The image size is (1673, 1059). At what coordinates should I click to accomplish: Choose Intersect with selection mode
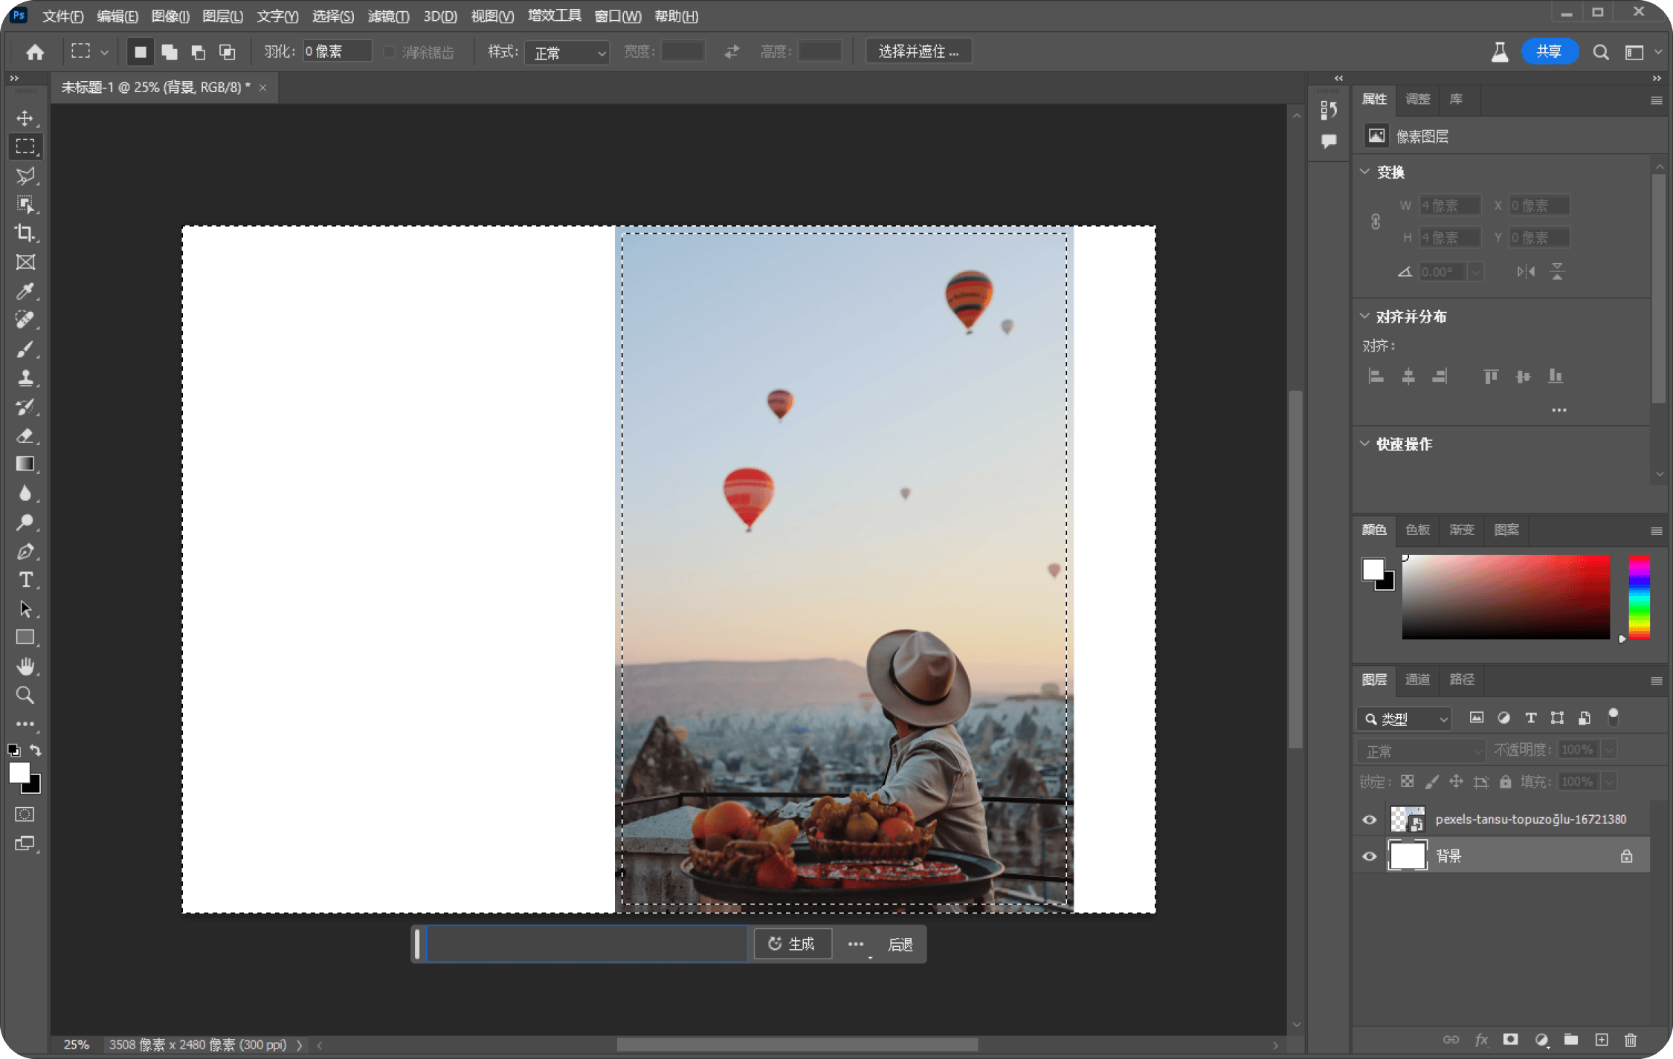pos(228,52)
